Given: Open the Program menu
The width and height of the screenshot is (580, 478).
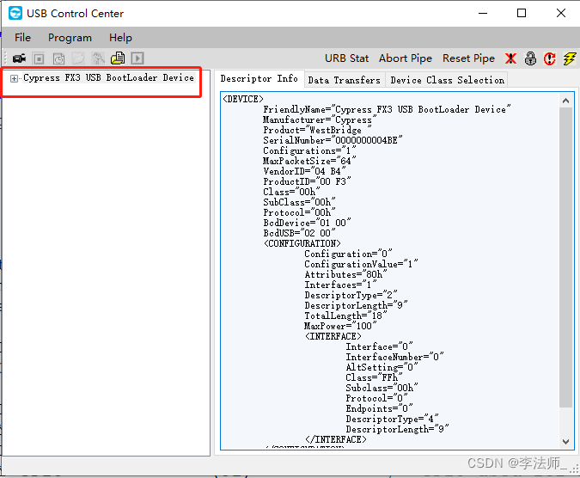Looking at the screenshot, I should tap(70, 38).
